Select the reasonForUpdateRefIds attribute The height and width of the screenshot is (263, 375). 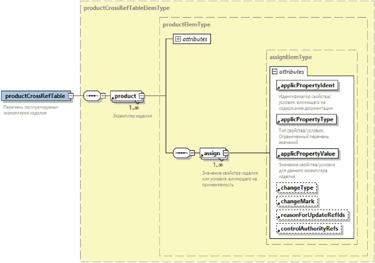tap(313, 215)
